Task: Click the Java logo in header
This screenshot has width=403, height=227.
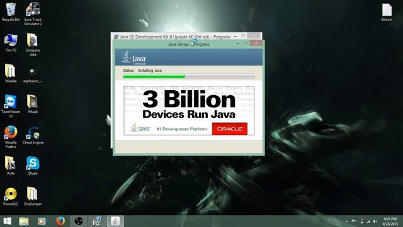Action: coord(134,57)
